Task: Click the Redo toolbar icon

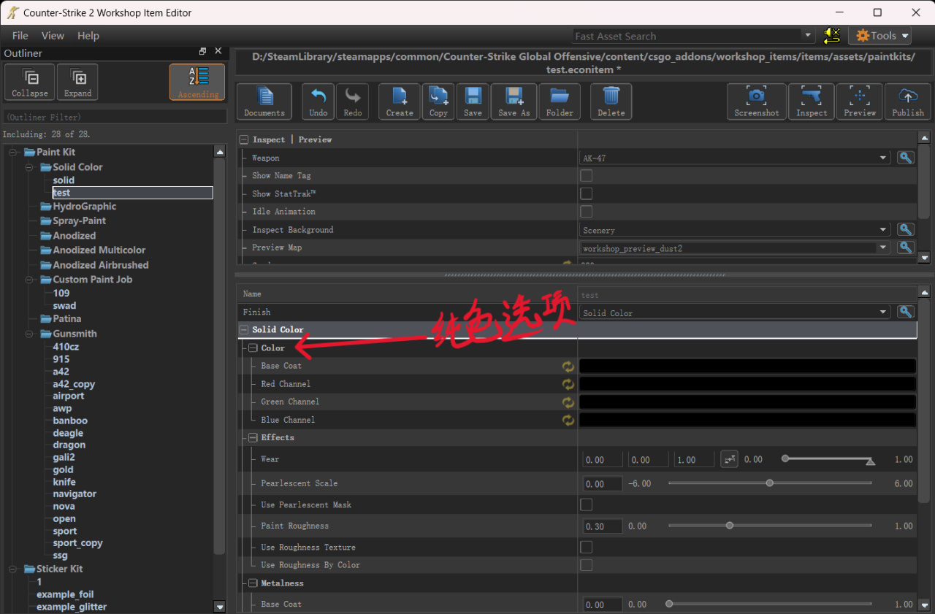Action: pos(353,101)
